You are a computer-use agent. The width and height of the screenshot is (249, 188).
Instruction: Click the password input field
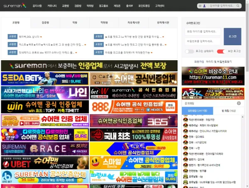[x=203, y=41]
